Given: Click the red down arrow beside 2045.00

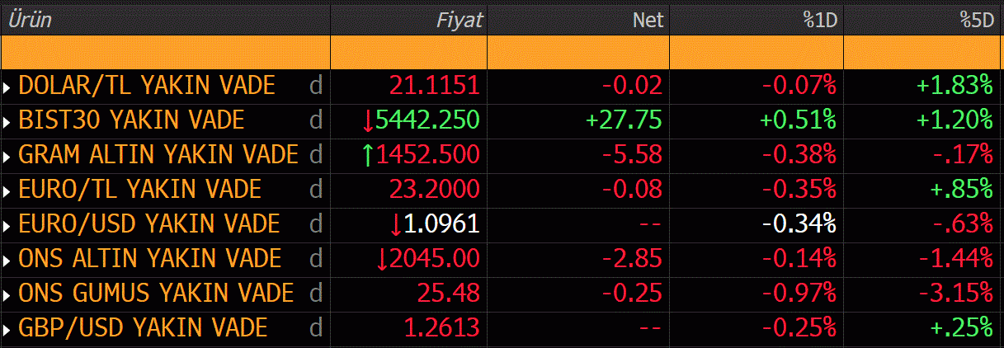Looking at the screenshot, I should [382, 258].
